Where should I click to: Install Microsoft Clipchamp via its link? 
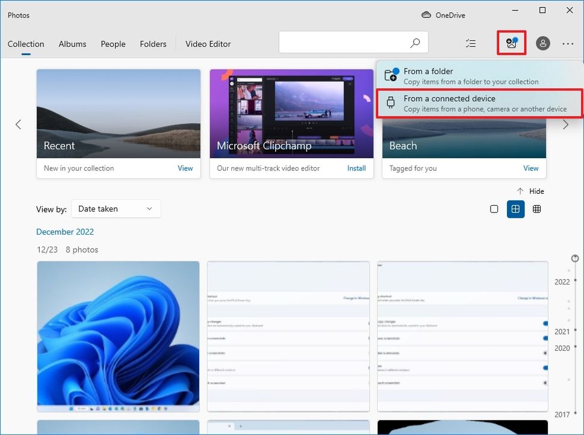pos(356,168)
